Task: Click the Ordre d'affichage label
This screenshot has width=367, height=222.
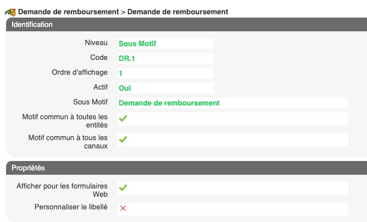Action: [80, 73]
